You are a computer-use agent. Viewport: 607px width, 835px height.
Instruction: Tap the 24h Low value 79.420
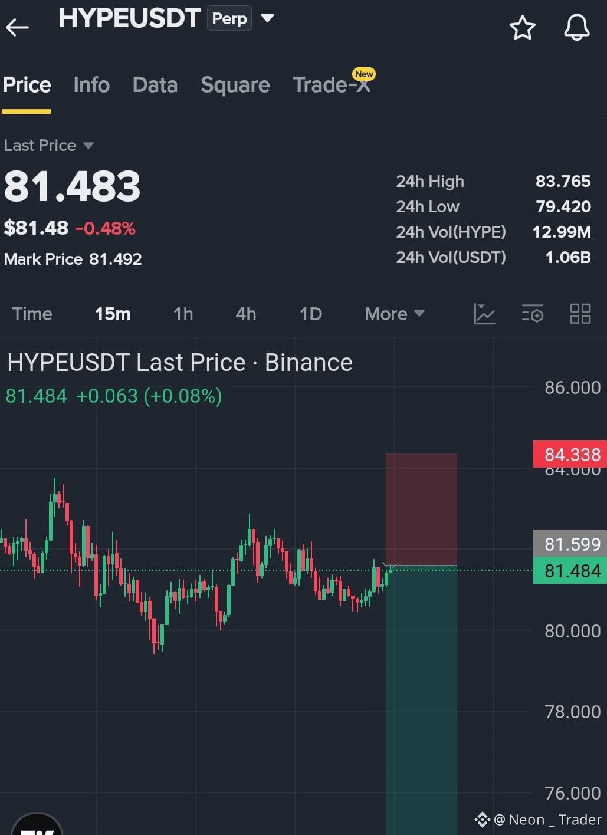click(563, 206)
